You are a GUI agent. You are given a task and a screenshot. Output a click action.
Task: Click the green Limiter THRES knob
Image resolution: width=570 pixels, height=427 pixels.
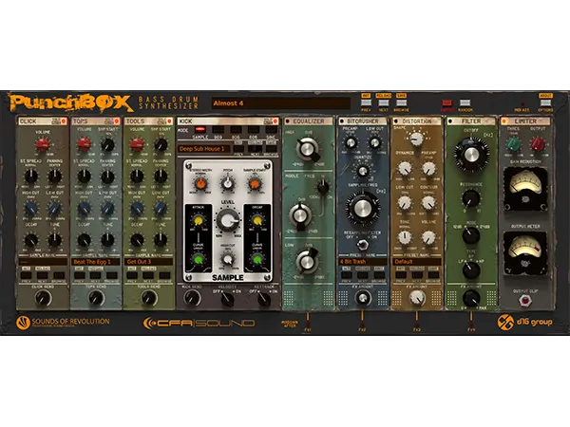point(513,144)
